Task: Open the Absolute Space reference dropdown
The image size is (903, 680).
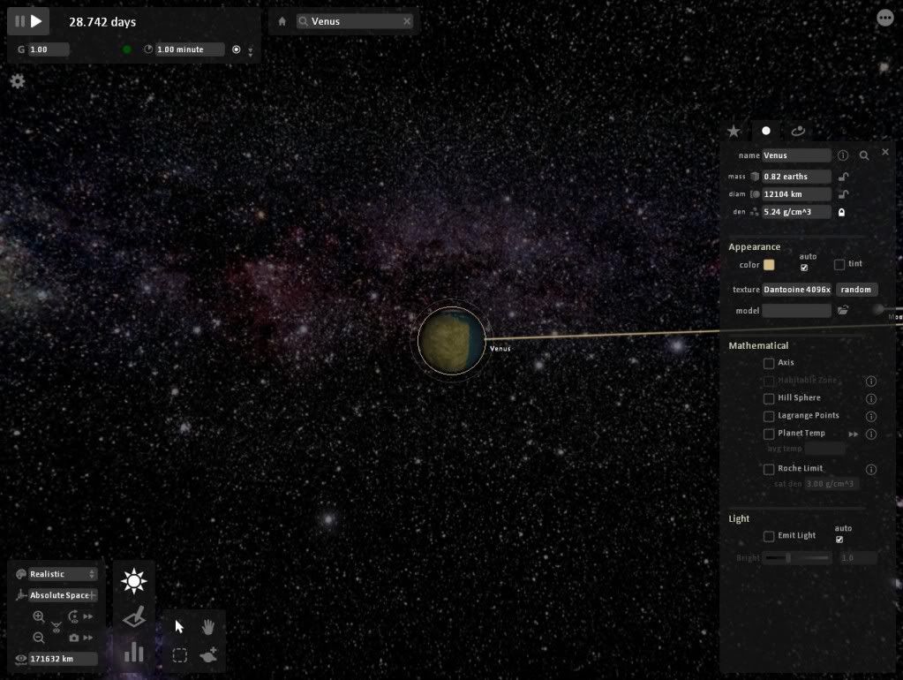Action: point(62,595)
